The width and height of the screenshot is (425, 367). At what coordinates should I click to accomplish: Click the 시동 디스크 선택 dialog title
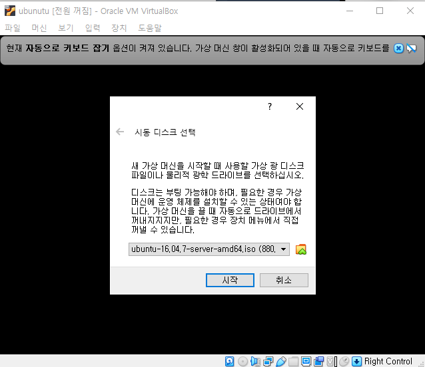pos(165,132)
